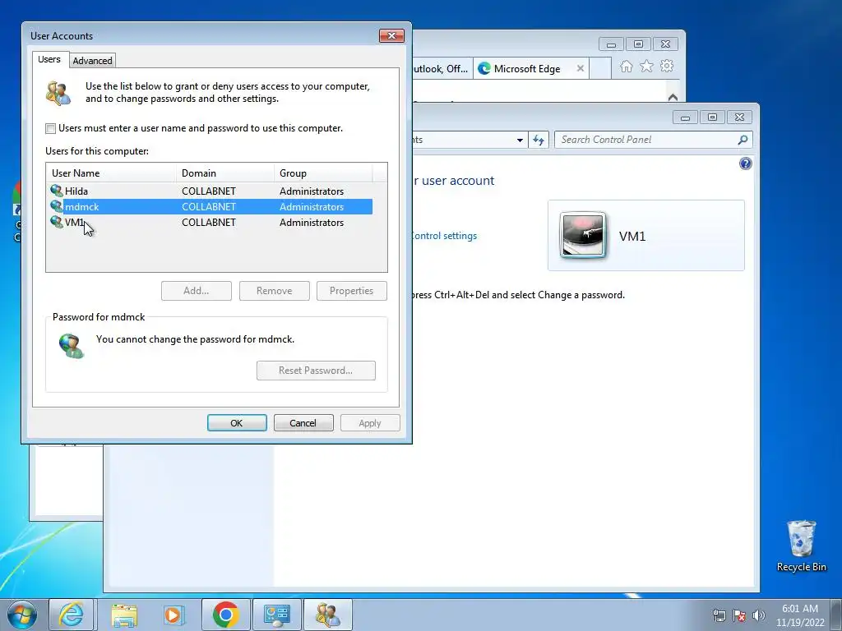Click the Remove button
842x631 pixels.
tap(275, 291)
